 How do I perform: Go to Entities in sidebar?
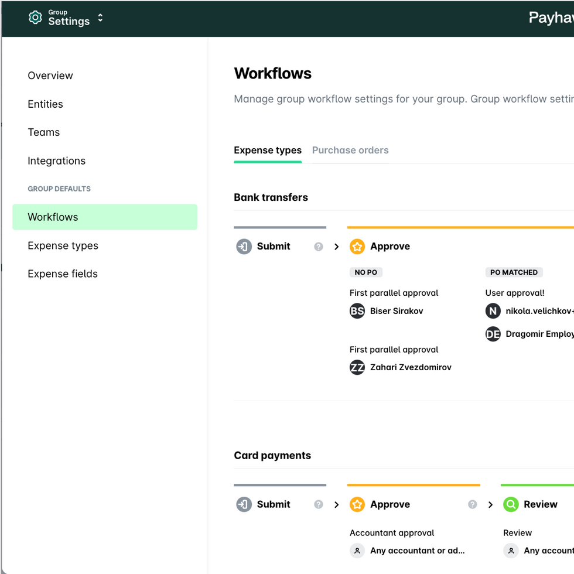pos(46,104)
